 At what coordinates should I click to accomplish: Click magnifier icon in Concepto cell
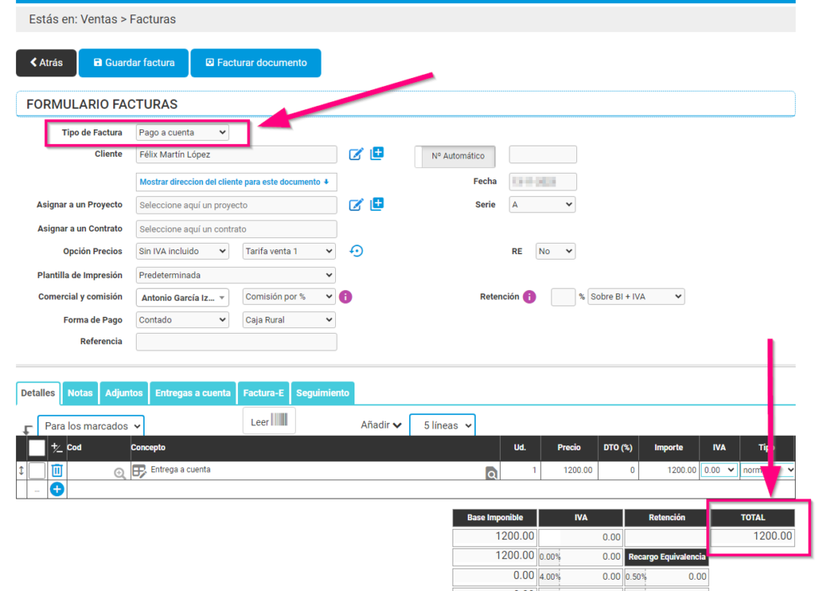(491, 474)
